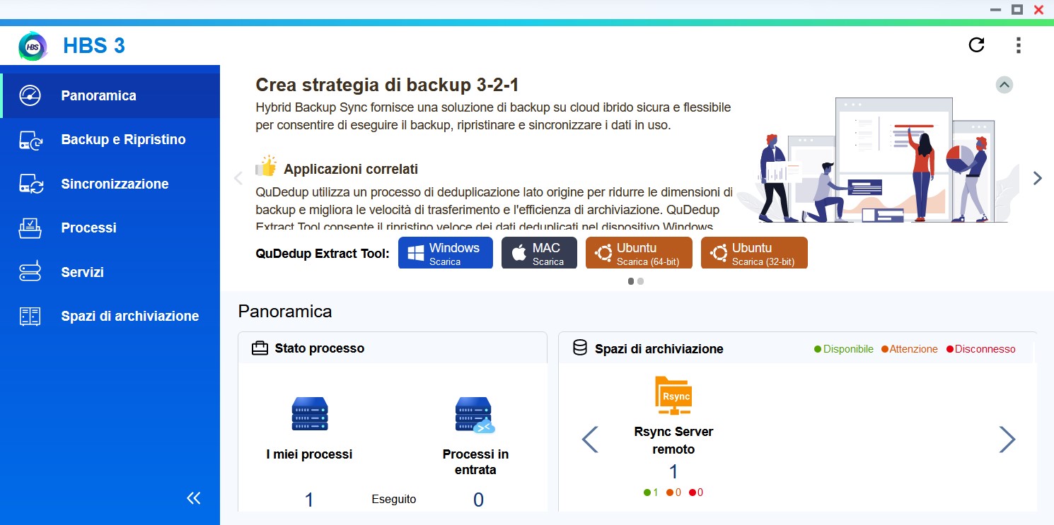This screenshot has width=1054, height=525.
Task: Go to the previous banner slide
Action: tap(238, 178)
